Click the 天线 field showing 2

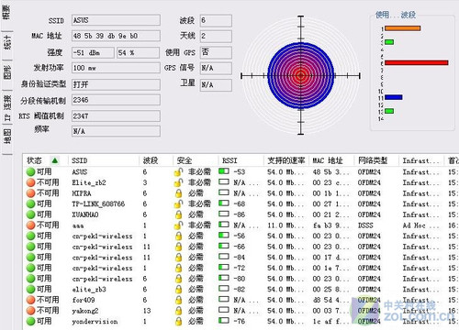216,36
